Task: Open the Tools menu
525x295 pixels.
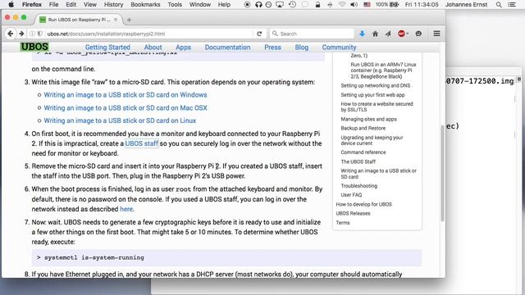Action: pyautogui.click(x=175, y=5)
